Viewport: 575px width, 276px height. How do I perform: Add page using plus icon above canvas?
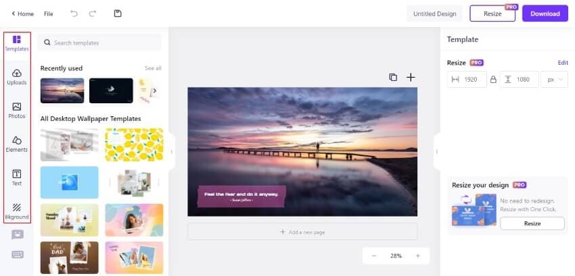click(411, 77)
